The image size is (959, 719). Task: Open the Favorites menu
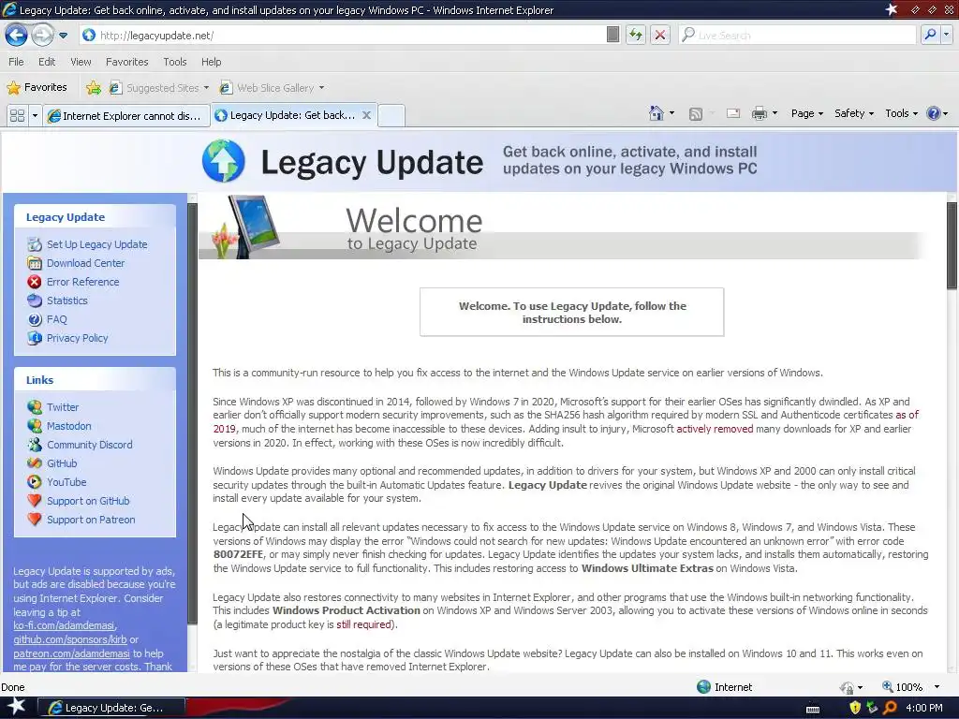(126, 62)
